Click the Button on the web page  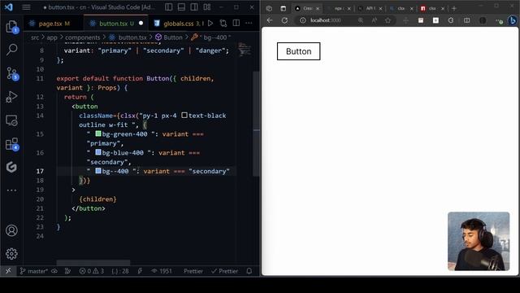(298, 51)
